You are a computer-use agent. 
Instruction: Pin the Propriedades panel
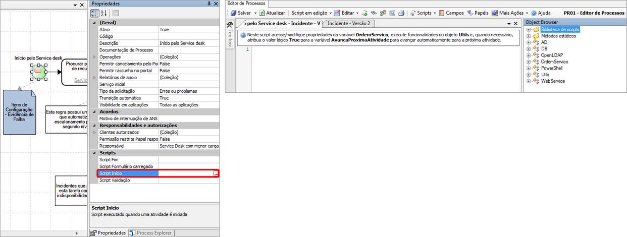[x=209, y=4]
